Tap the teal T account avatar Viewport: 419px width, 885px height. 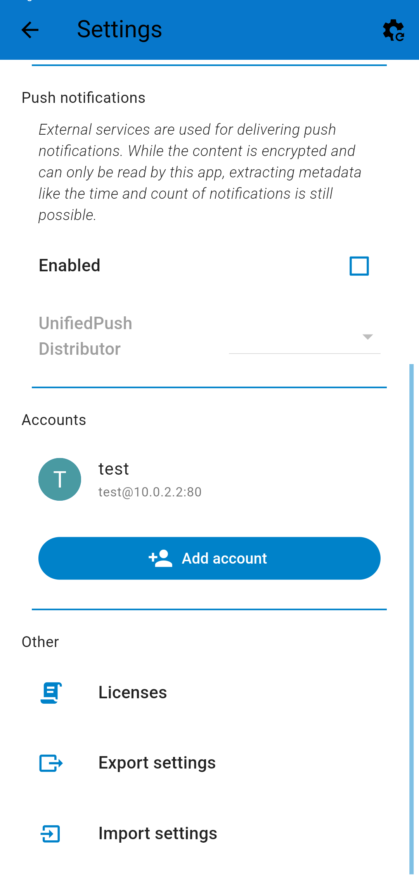[60, 479]
